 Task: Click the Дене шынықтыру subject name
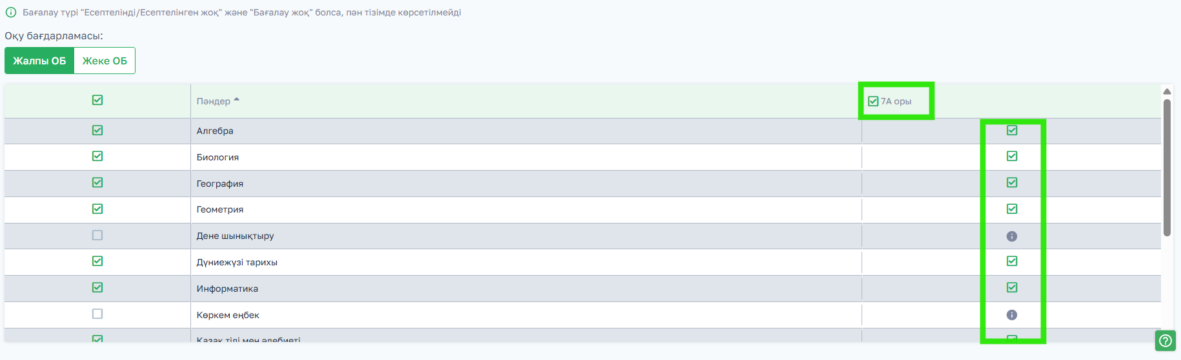point(236,236)
